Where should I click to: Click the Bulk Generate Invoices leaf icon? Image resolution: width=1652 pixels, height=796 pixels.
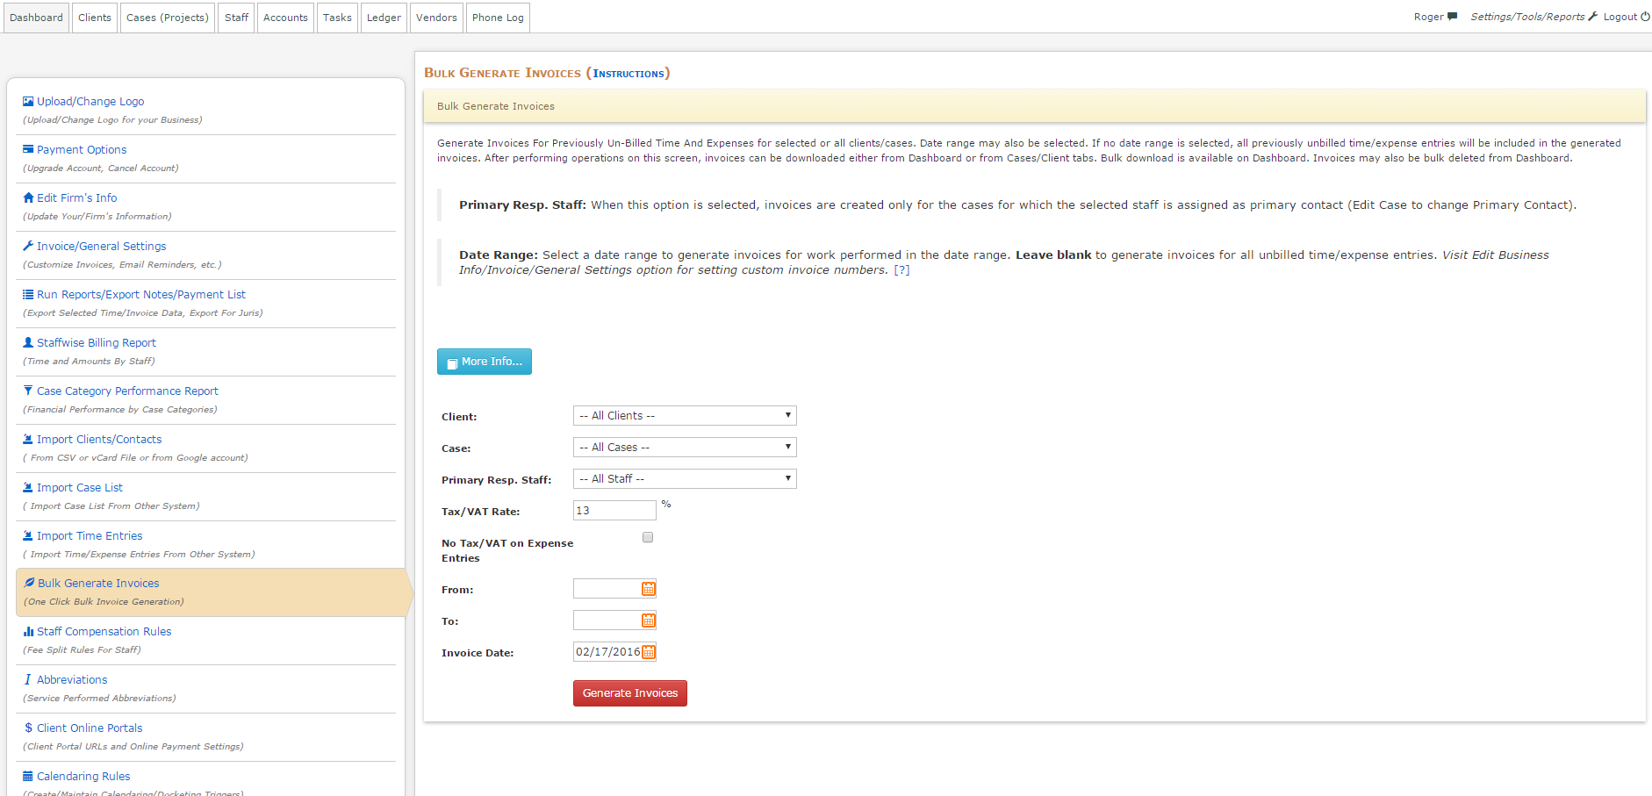[29, 584]
